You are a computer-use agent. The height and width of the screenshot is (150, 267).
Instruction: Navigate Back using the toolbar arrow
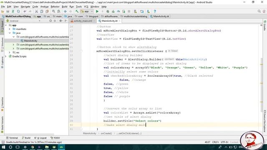pyautogui.click(x=65, y=11)
